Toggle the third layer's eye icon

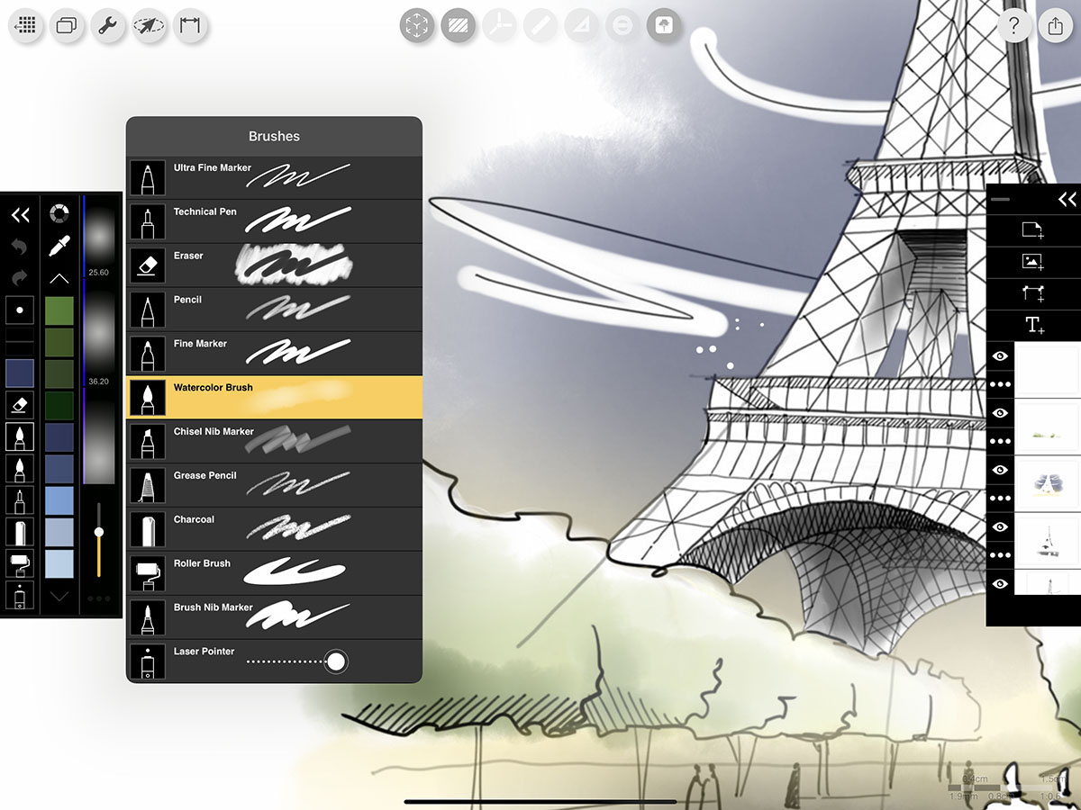click(x=1000, y=470)
